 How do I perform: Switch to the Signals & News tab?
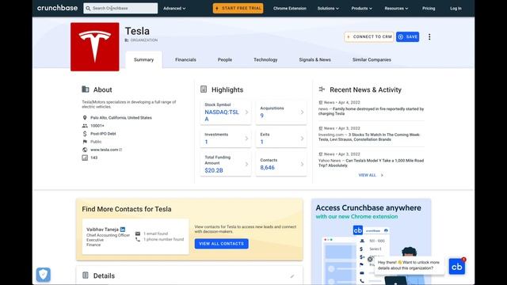(315, 60)
